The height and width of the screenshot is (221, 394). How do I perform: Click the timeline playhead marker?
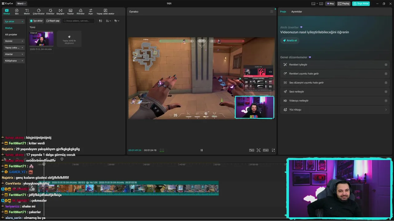[x=44, y=164]
